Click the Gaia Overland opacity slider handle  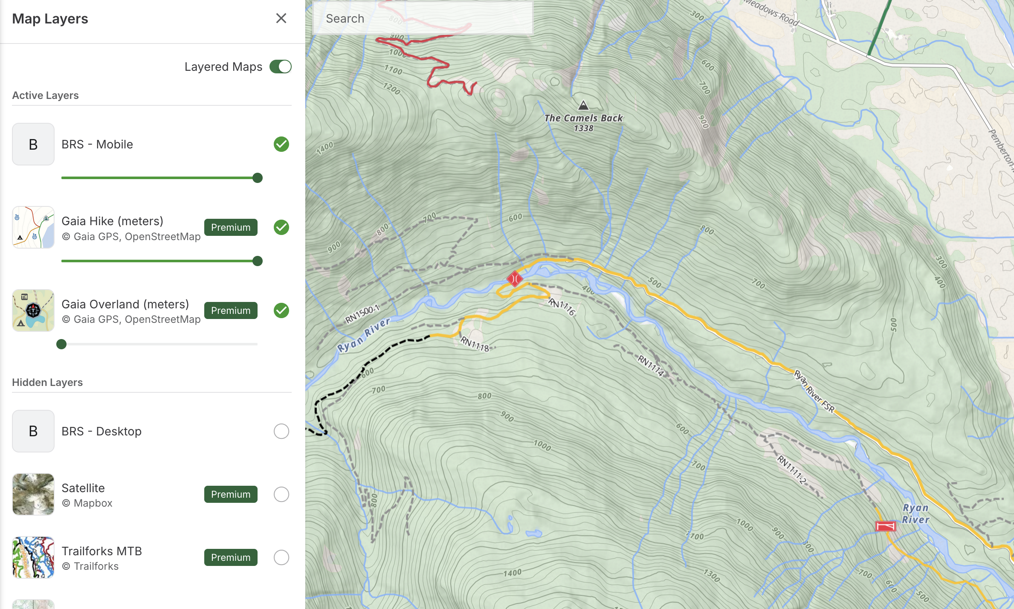pos(61,344)
